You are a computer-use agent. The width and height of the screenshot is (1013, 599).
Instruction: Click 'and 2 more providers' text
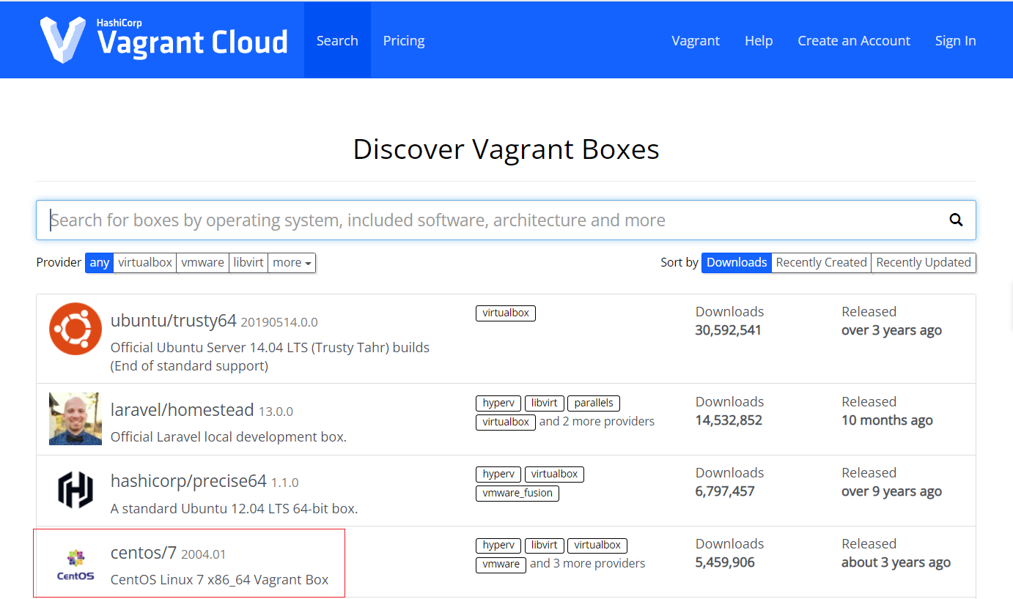point(597,421)
